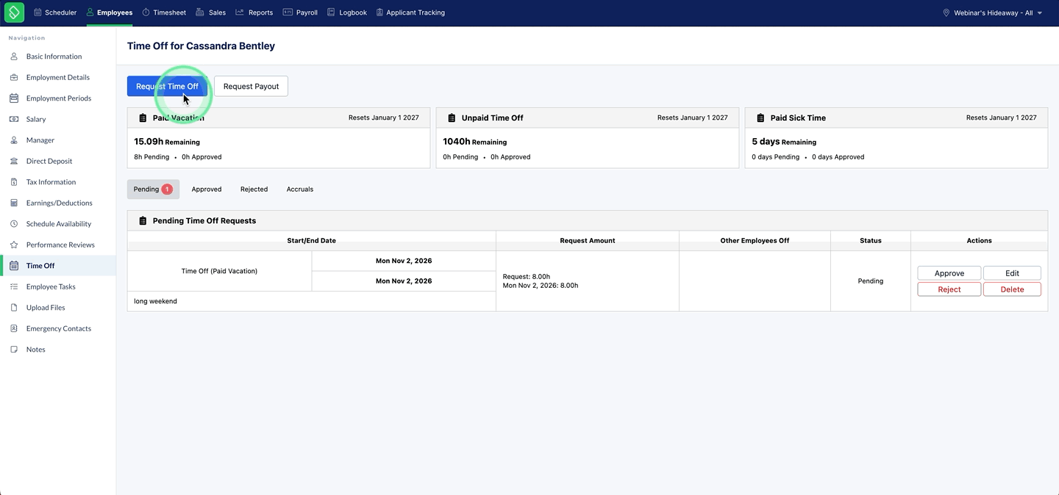Open Direct Deposit in the sidebar
The width and height of the screenshot is (1059, 495).
point(58,161)
